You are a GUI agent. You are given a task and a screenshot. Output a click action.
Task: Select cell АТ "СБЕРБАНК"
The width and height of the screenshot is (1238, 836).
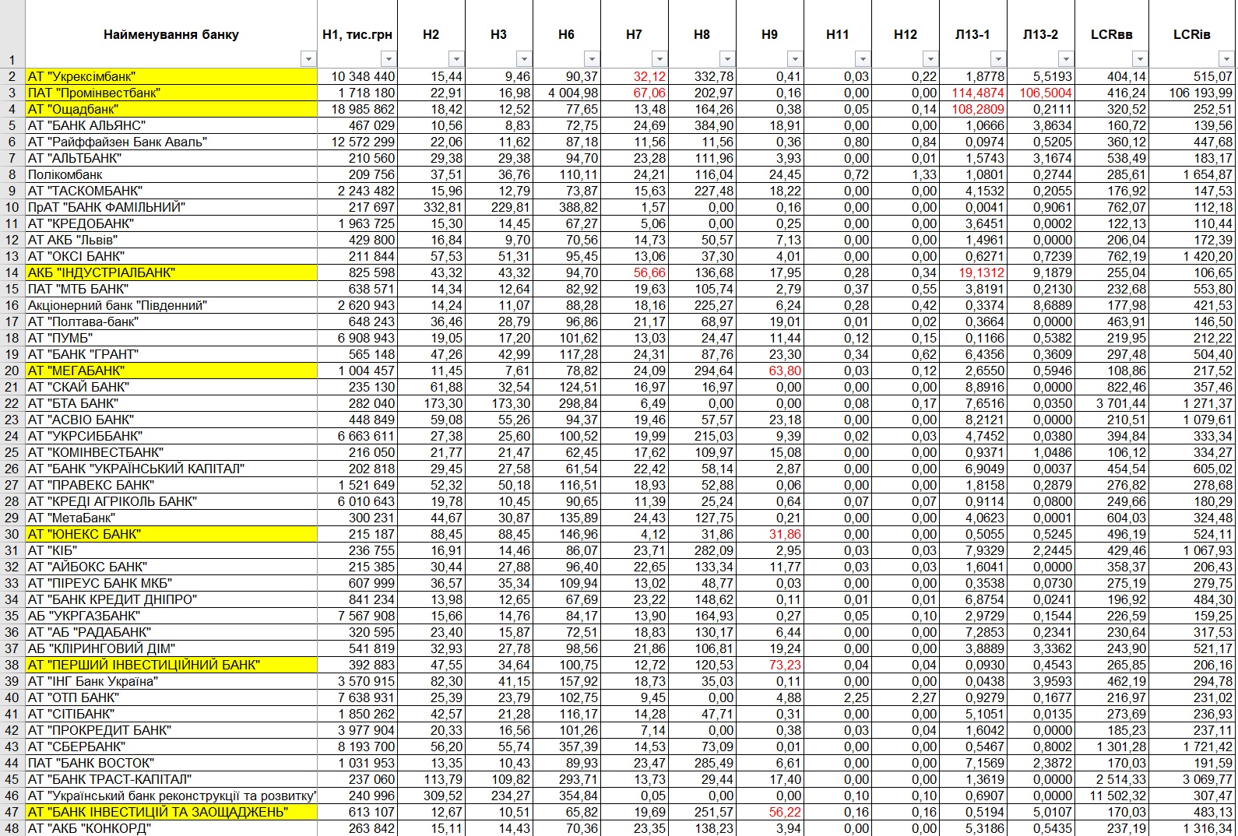[x=171, y=746]
